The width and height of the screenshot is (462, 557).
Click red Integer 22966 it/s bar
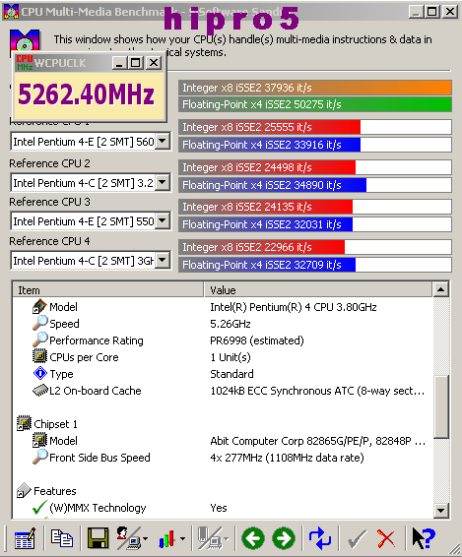tap(262, 247)
